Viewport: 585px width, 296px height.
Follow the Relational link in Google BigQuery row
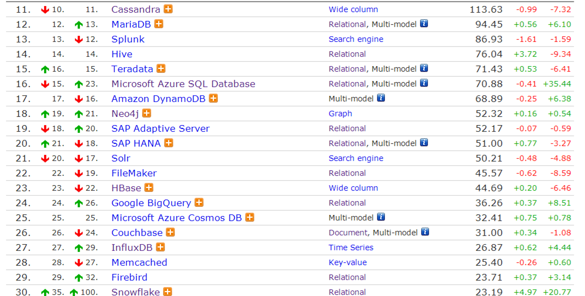pyautogui.click(x=347, y=203)
